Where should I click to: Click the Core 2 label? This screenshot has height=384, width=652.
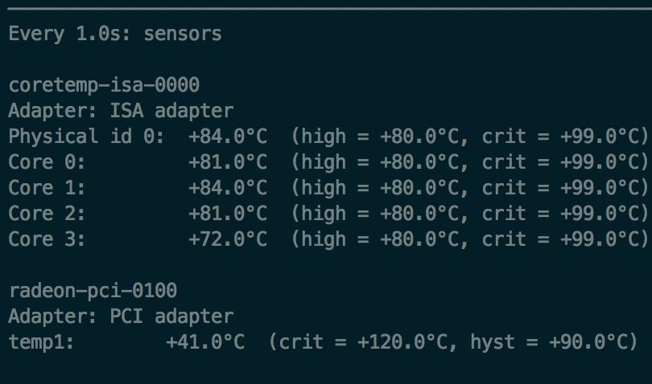click(x=47, y=214)
